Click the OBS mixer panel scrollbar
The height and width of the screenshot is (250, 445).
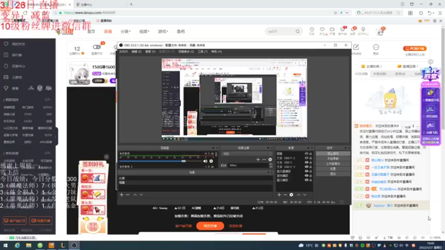pos(216,154)
